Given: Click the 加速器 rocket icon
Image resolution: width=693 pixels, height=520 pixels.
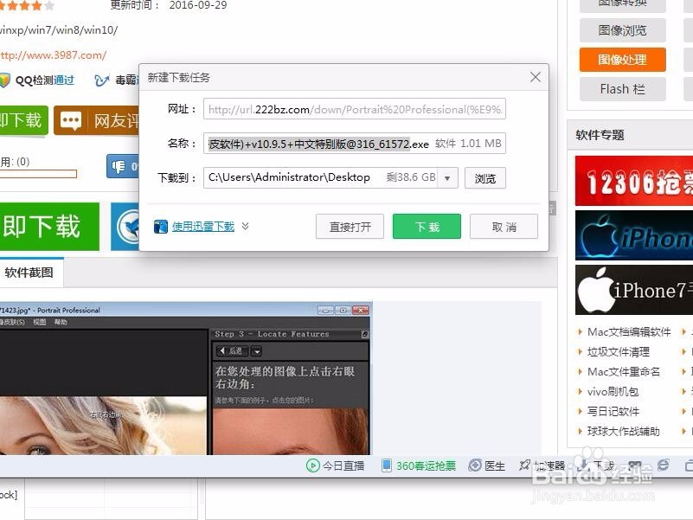Looking at the screenshot, I should point(524,465).
